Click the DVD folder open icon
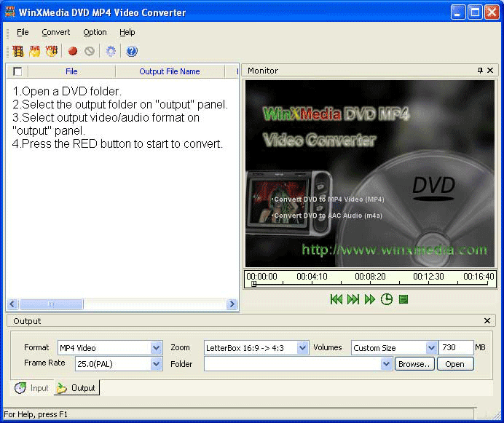Screen dimensions: 504x423 (34, 51)
